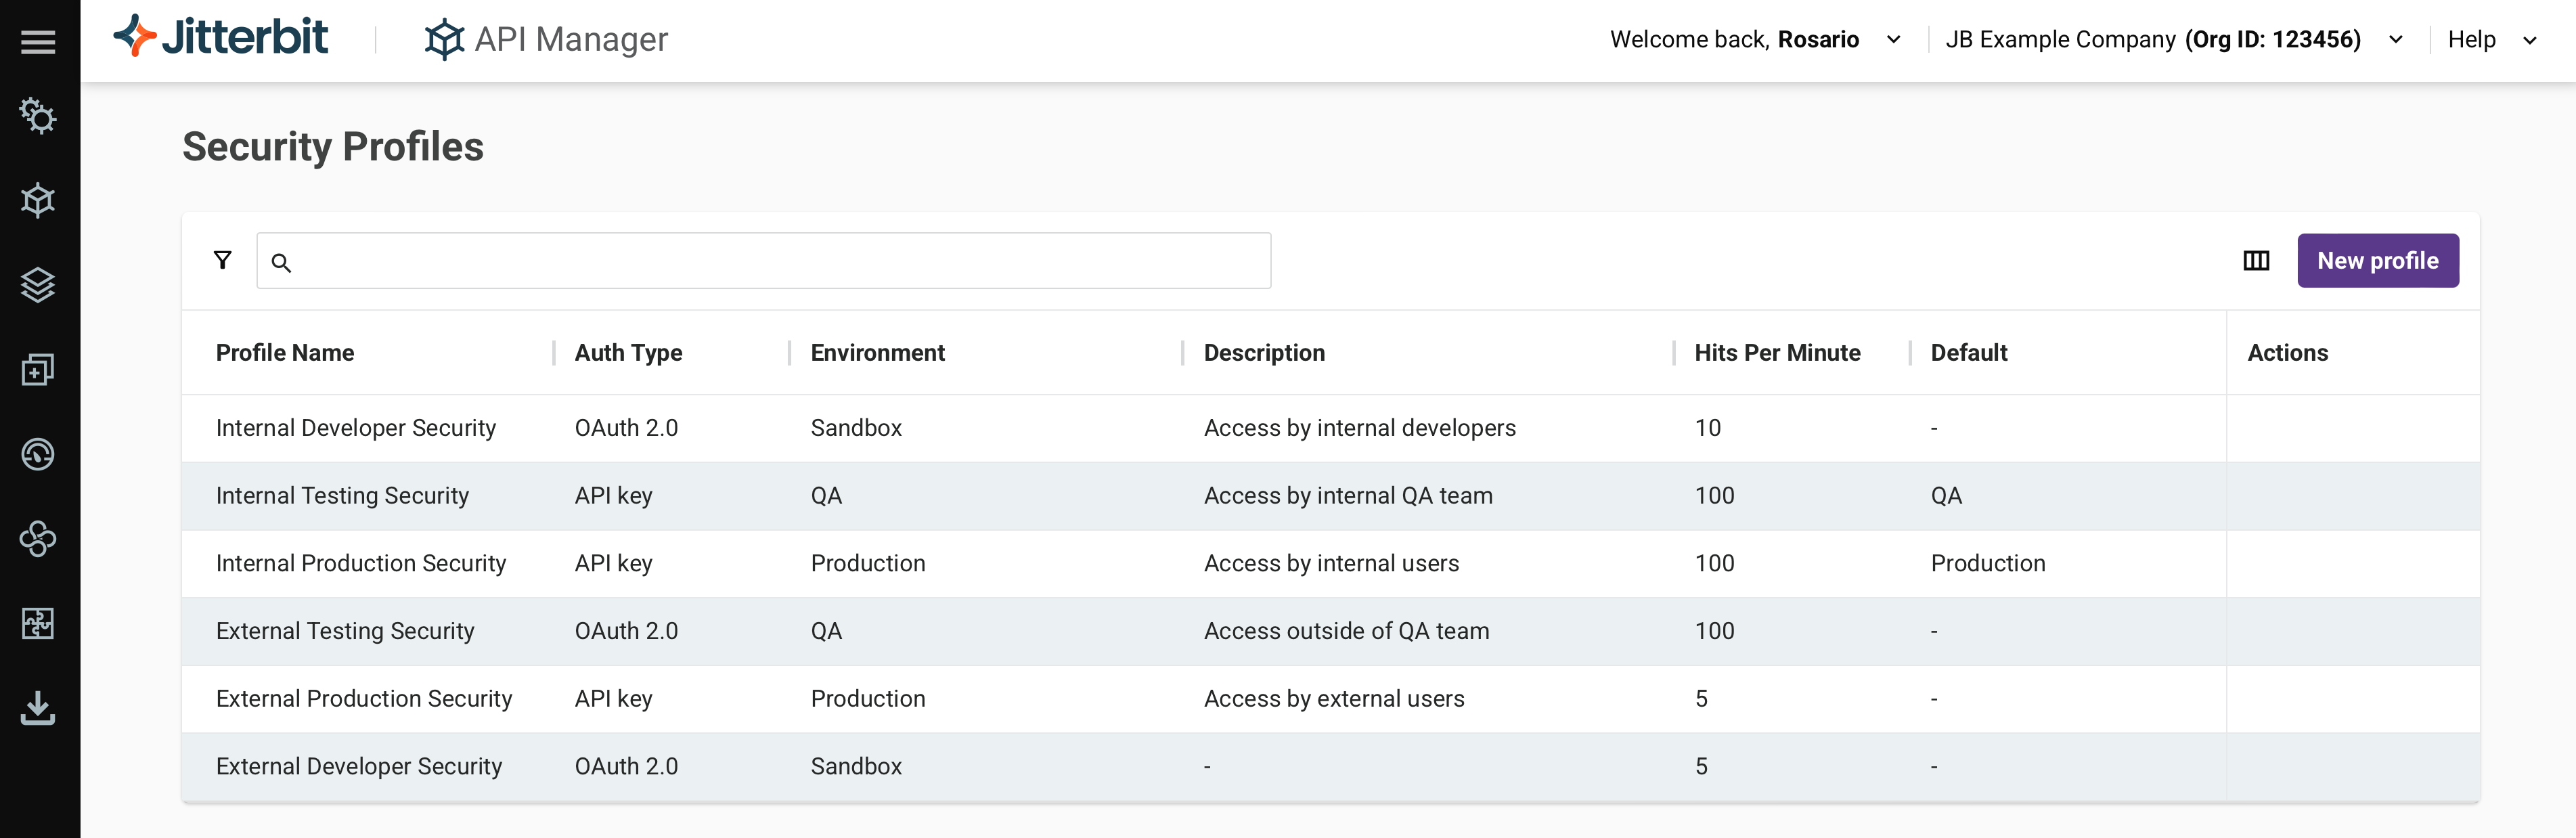
Task: Open the hamburger navigation menu
Action: (38, 41)
